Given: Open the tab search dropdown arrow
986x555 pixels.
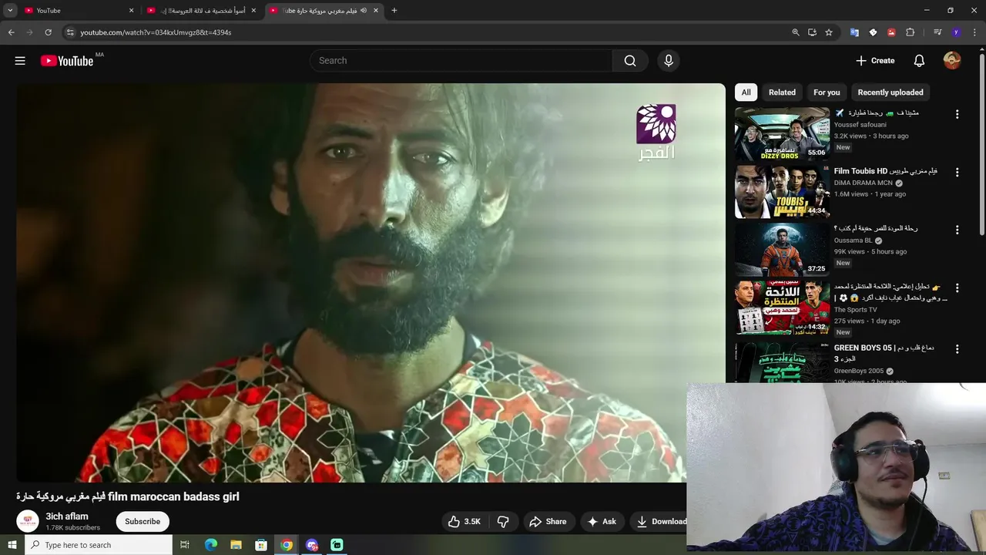Looking at the screenshot, I should pyautogui.click(x=10, y=11).
